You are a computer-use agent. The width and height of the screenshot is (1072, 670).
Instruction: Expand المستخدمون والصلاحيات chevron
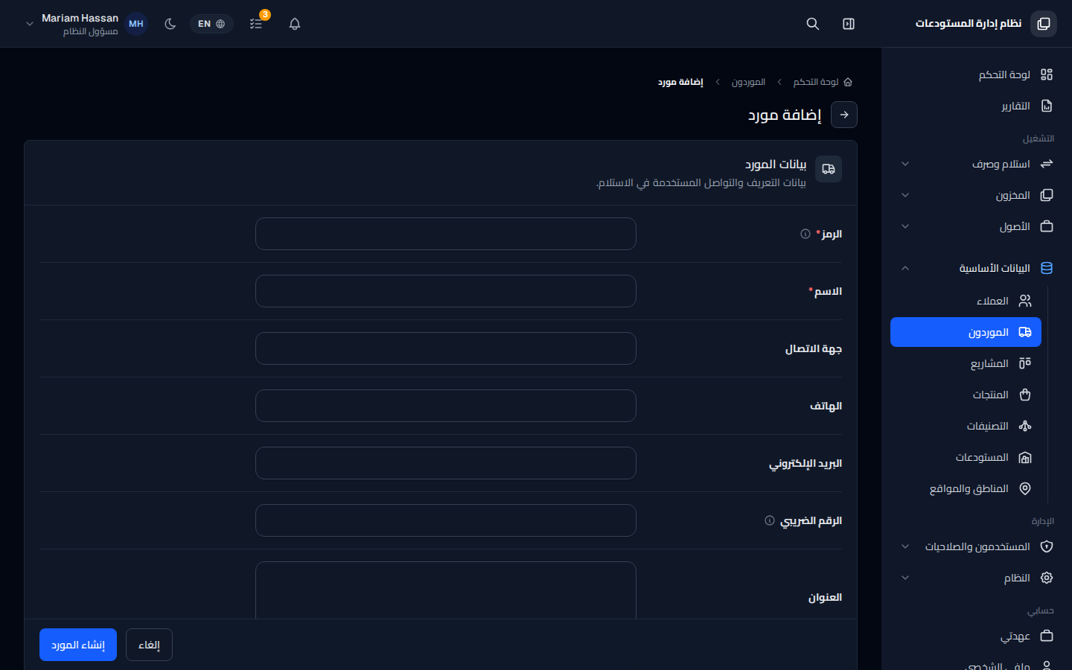tap(905, 546)
